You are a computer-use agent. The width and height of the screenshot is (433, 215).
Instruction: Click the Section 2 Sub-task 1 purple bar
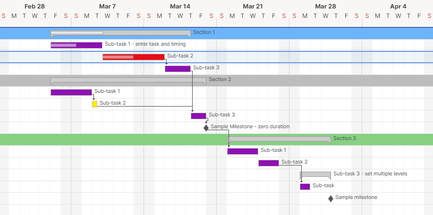71,92
